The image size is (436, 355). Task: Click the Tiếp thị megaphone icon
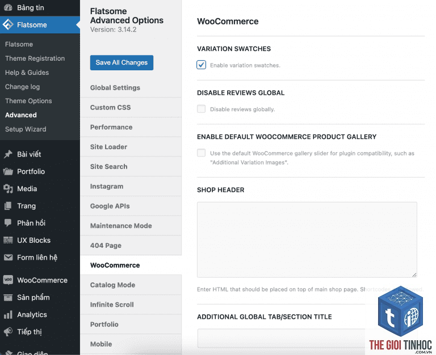coord(8,332)
